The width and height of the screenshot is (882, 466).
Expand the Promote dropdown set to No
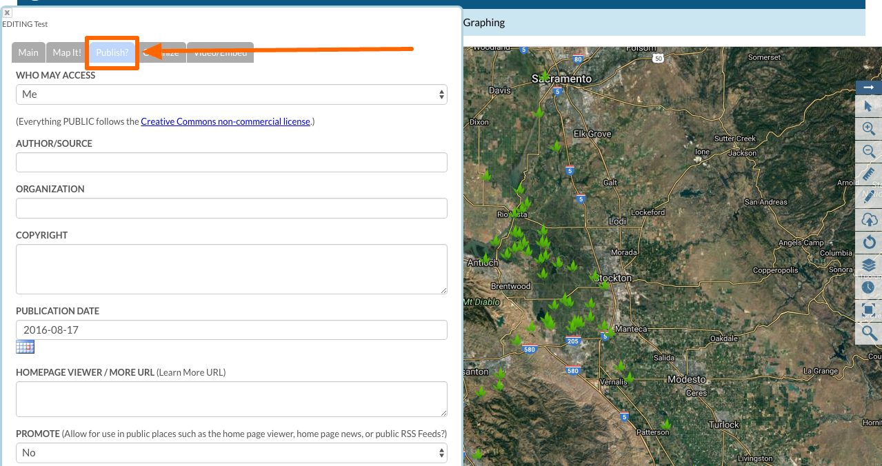point(231,453)
